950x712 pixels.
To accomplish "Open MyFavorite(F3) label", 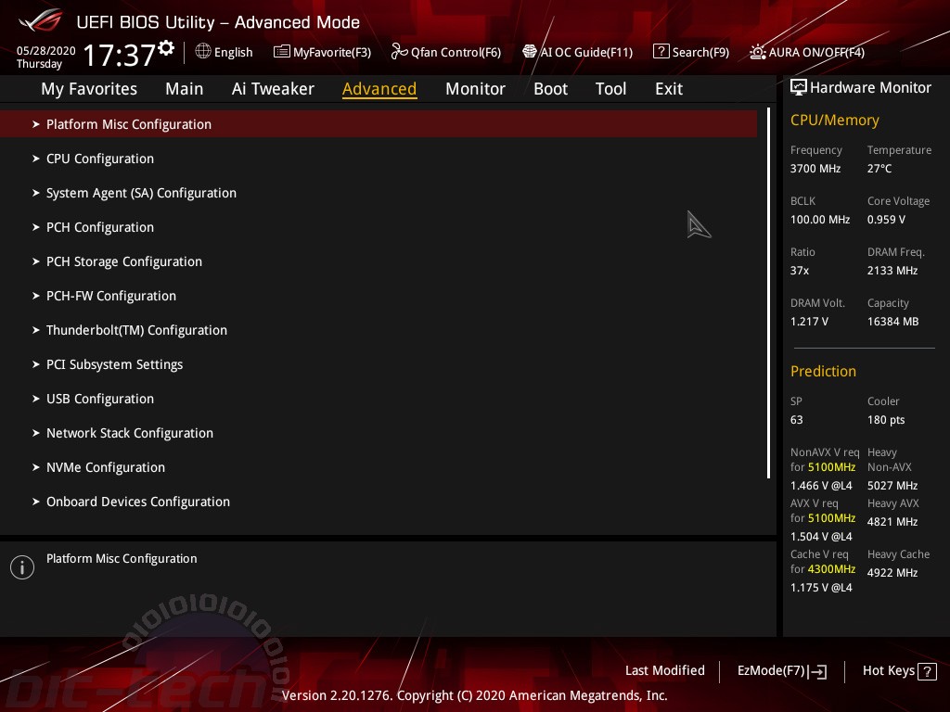I will pyautogui.click(x=332, y=52).
